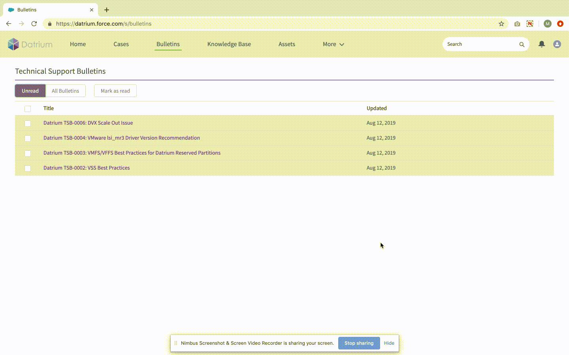The height and width of the screenshot is (355, 569).
Task: Click the red Chrome update icon
Action: (560, 24)
